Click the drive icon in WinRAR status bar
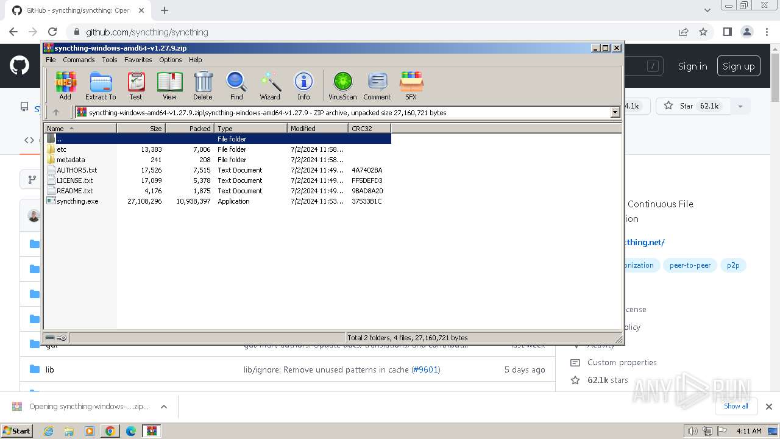This screenshot has width=780, height=439. coord(50,338)
